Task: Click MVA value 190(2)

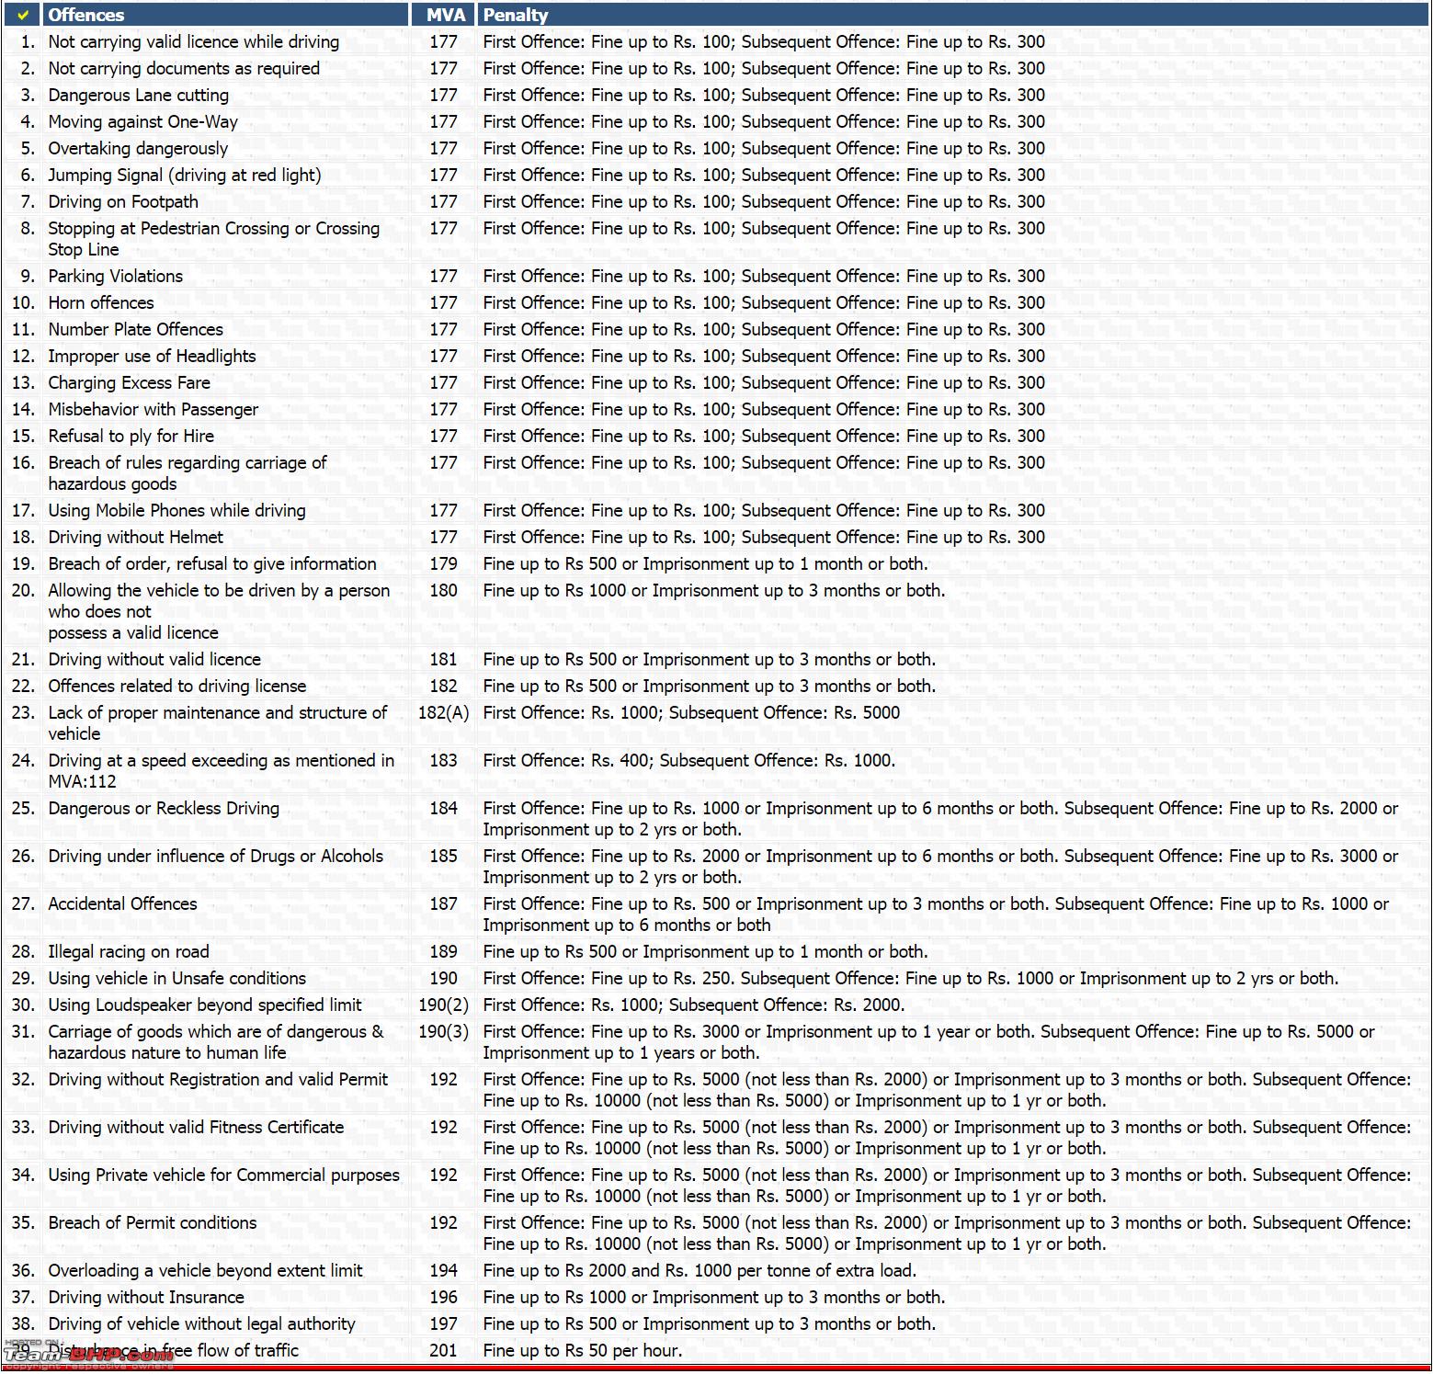Action: point(444,1005)
